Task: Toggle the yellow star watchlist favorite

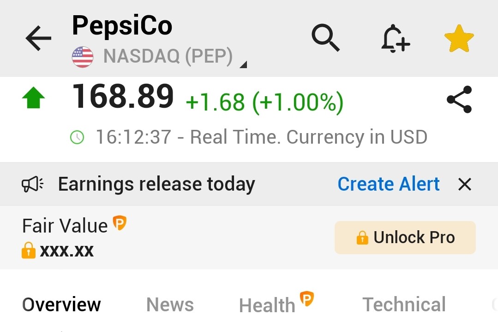Action: point(459,39)
